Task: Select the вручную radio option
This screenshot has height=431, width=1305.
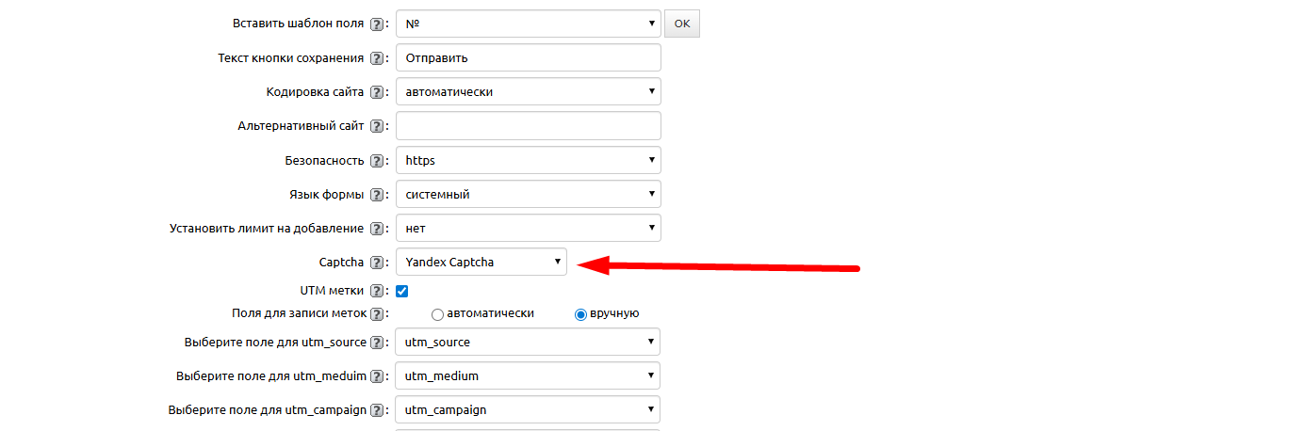Action: coord(580,314)
